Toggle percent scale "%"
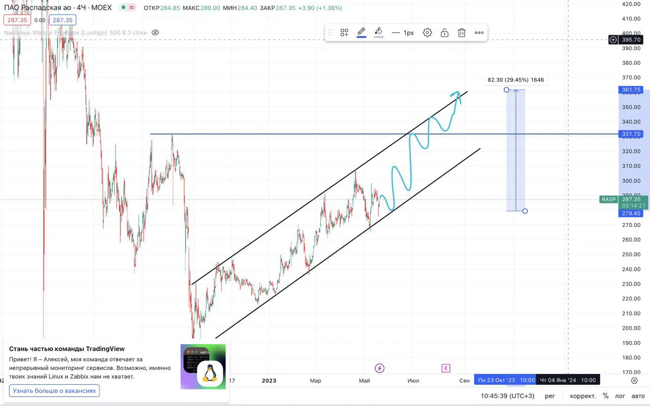Viewport: 650px width, 406px height. pos(605,395)
